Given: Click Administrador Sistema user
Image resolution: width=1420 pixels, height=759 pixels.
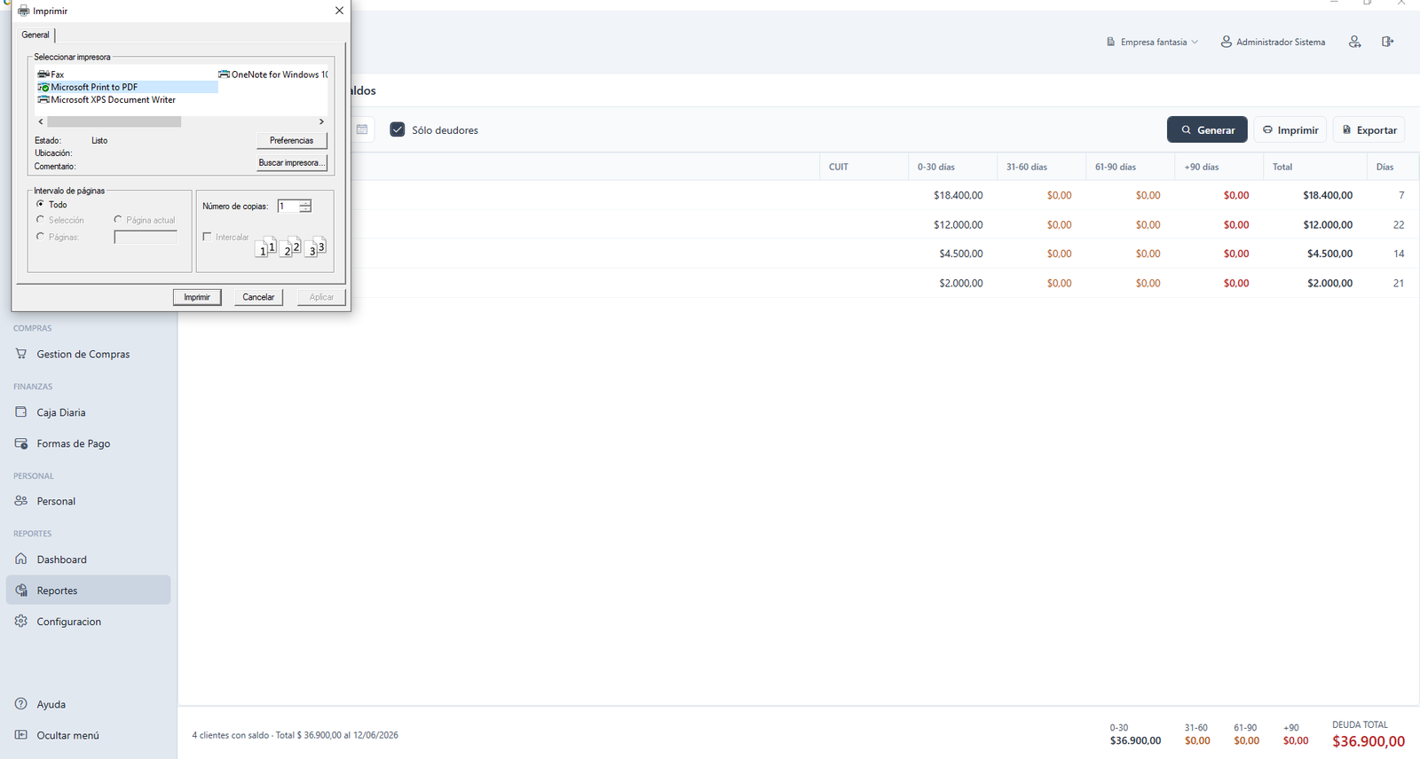Looking at the screenshot, I should click(x=1273, y=42).
